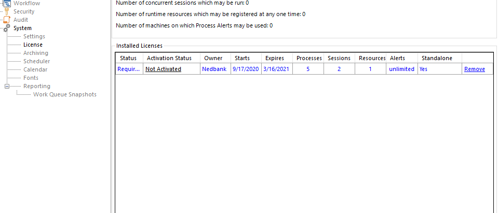
Task: Click the runtime resources count text
Action: pos(210,15)
